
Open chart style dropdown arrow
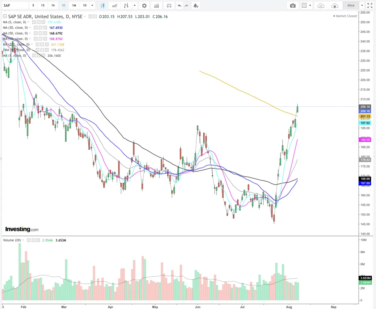coord(134,6)
